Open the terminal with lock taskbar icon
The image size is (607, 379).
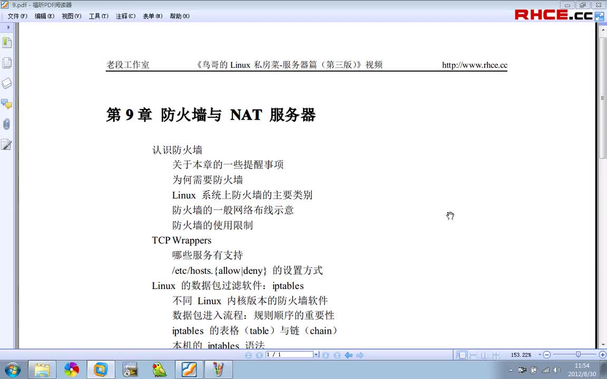pyautogui.click(x=130, y=370)
